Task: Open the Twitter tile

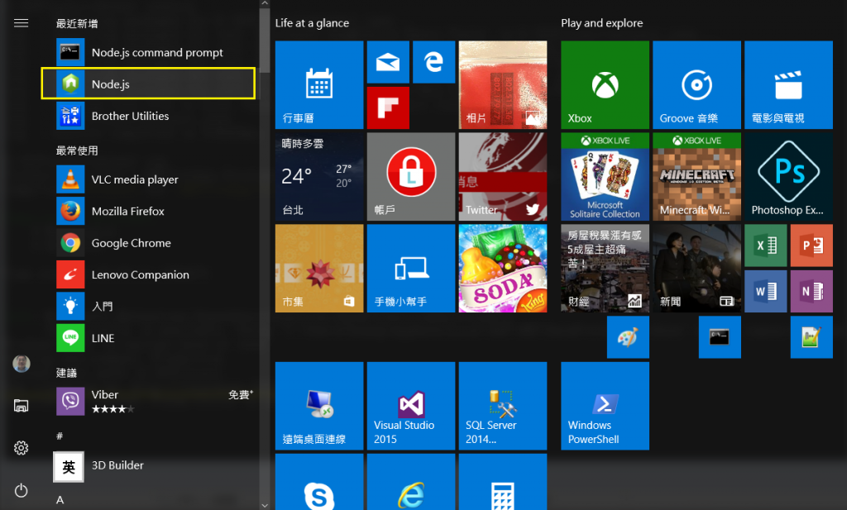Action: point(502,177)
